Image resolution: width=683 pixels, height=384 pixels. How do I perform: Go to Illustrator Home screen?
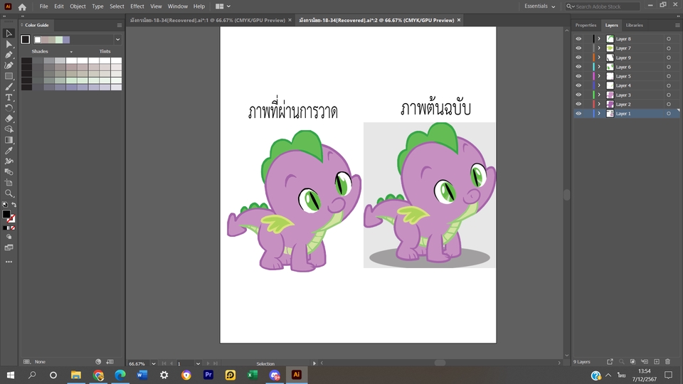point(22,6)
